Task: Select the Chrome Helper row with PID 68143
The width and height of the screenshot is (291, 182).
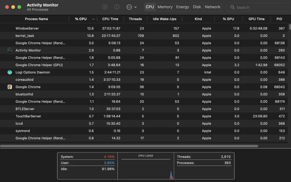Action: pyautogui.click(x=144, y=58)
